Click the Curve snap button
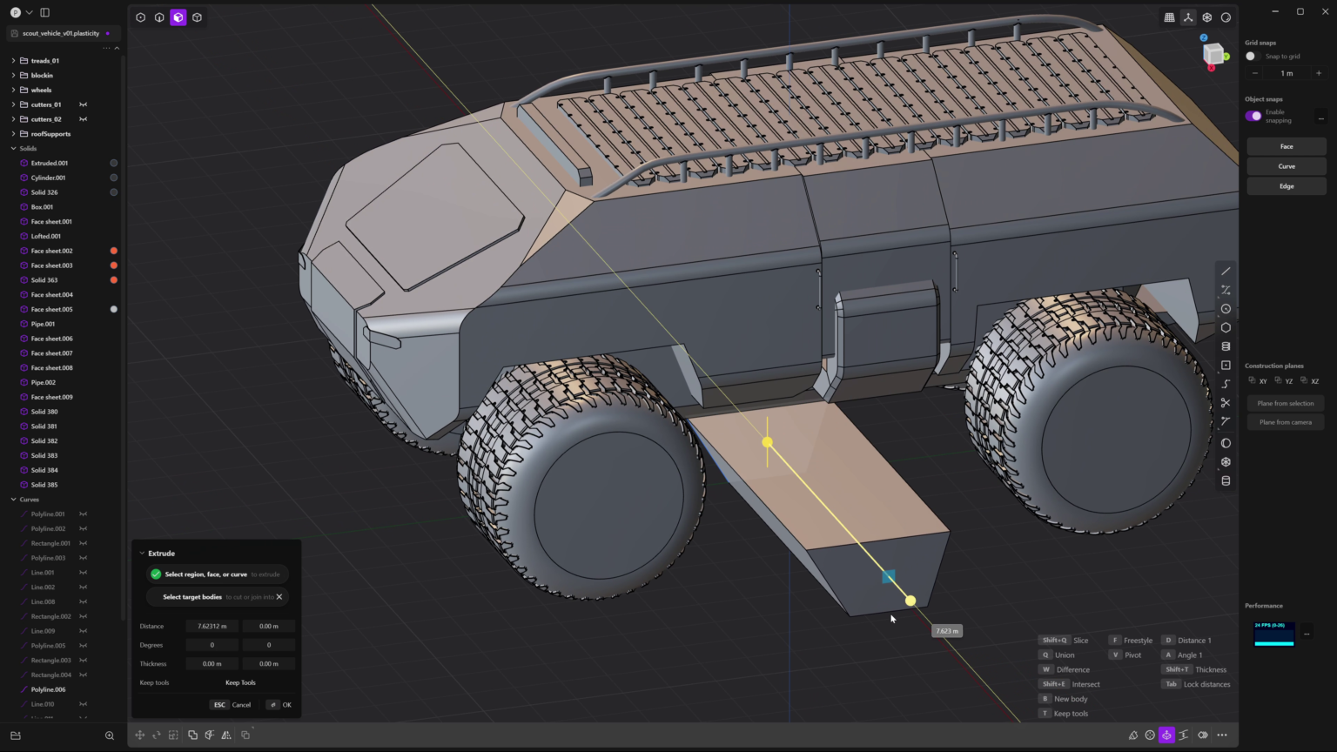 click(x=1287, y=166)
